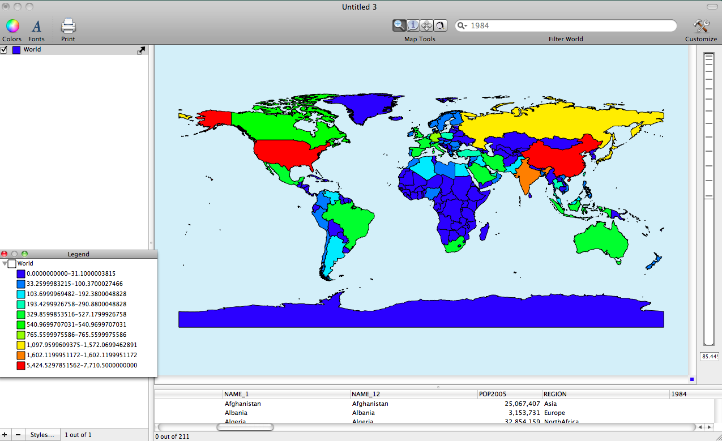Open the Customize toolbar tools
The width and height of the screenshot is (722, 441).
(701, 26)
